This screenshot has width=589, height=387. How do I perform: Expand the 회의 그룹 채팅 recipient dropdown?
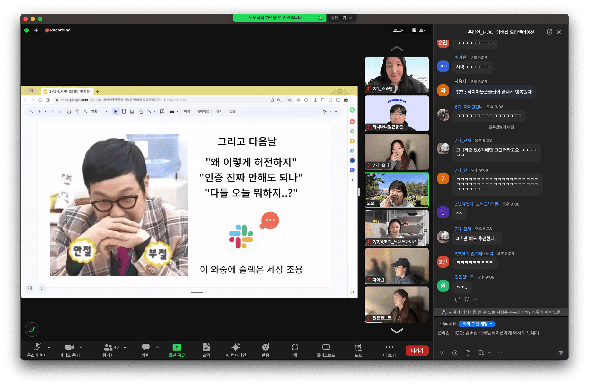[477, 324]
